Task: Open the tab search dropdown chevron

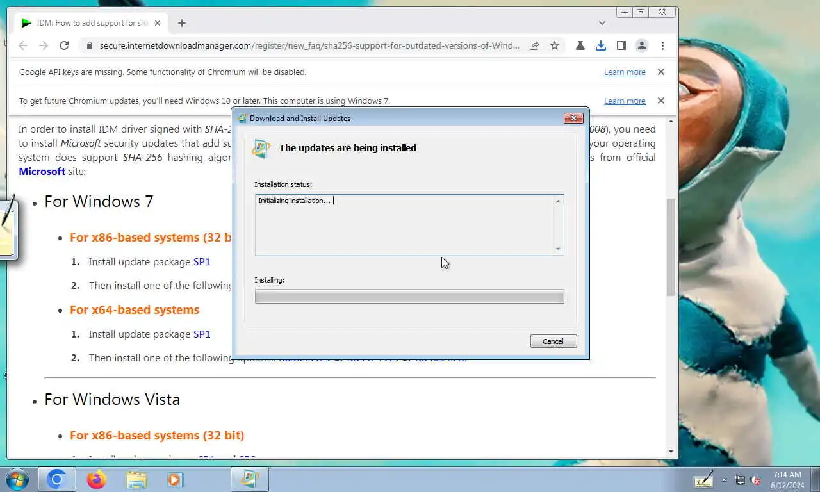Action: click(602, 23)
